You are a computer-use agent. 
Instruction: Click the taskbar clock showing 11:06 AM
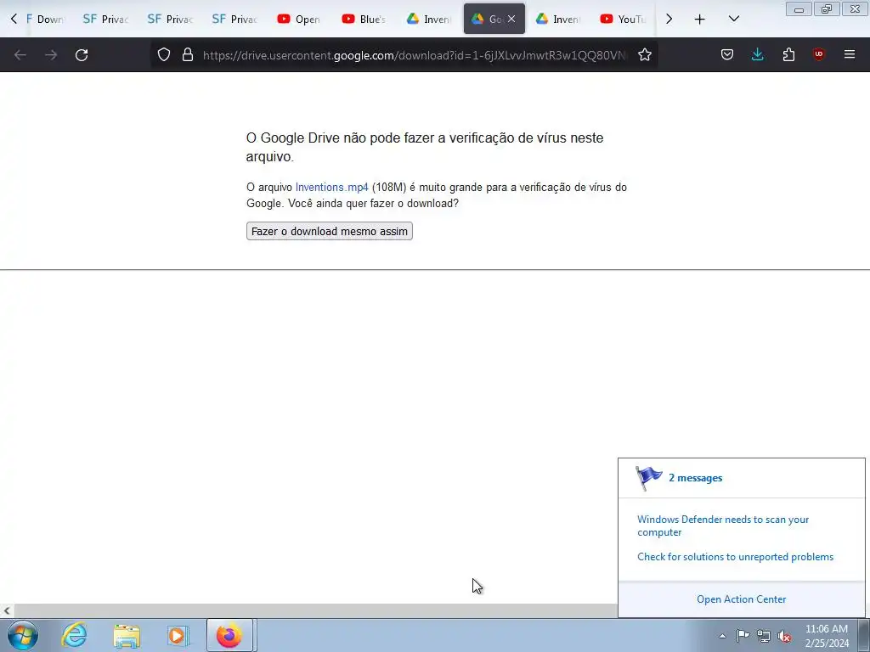tap(827, 636)
